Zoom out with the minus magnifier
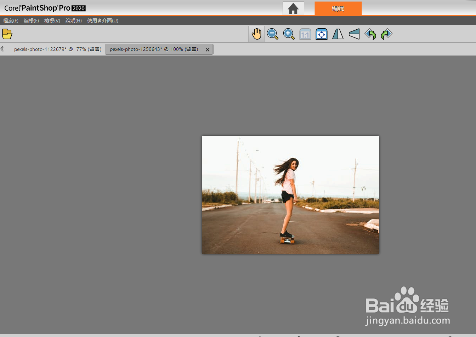The image size is (476, 337). click(272, 34)
